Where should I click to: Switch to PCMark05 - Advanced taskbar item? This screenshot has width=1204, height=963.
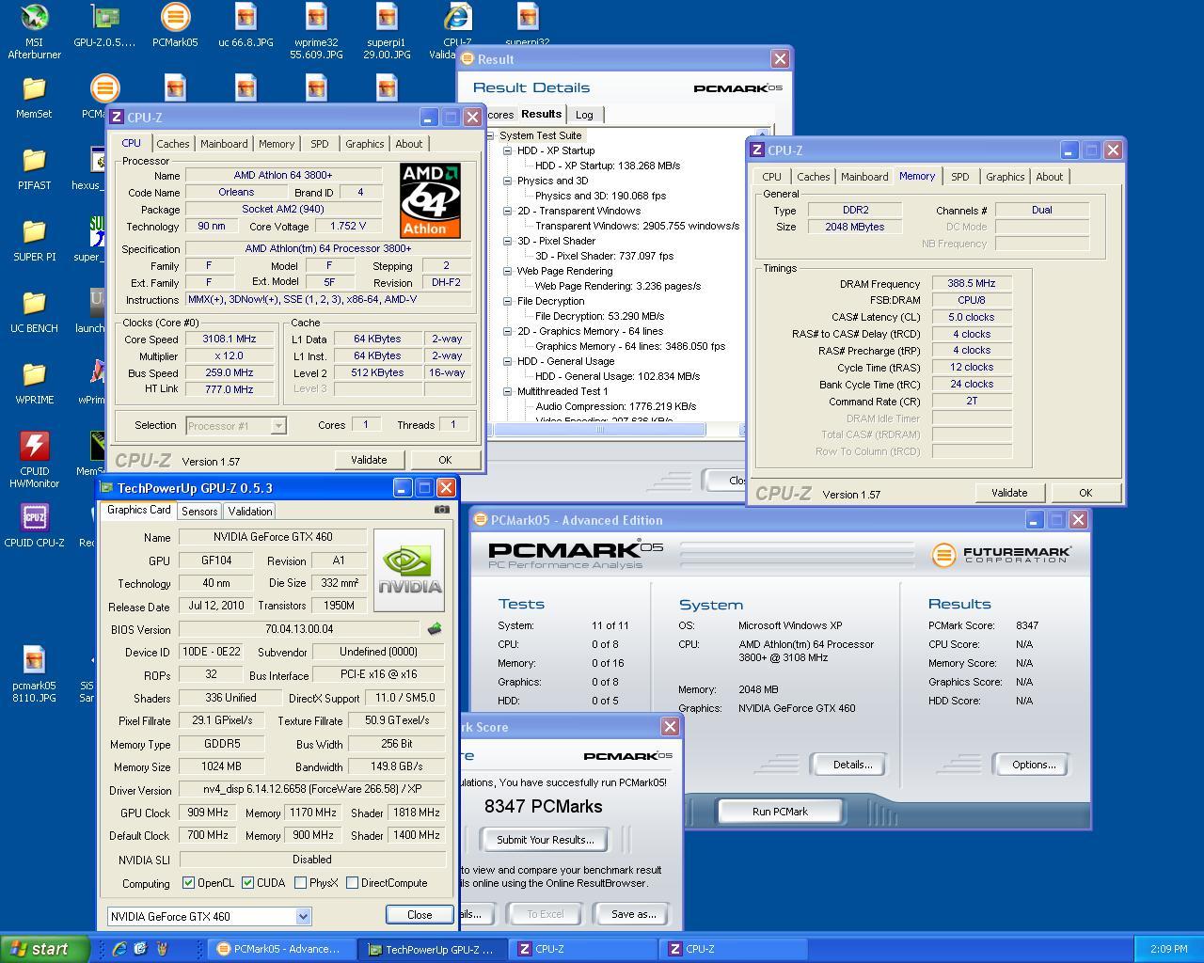pos(281,949)
